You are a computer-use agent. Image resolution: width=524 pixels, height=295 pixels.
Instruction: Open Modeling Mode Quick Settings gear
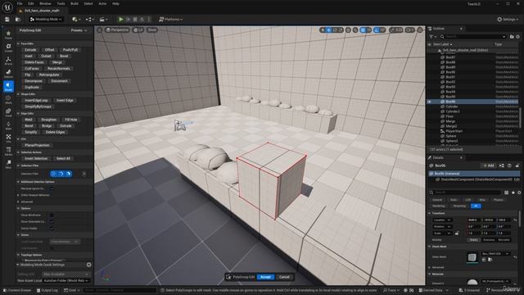(x=88, y=265)
